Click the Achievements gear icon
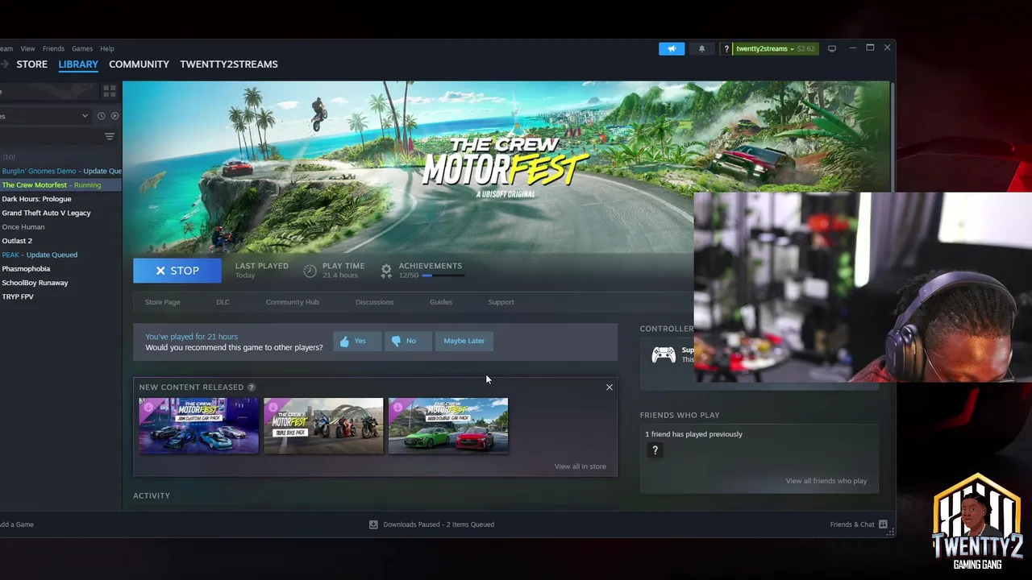This screenshot has width=1032, height=580. click(x=386, y=271)
